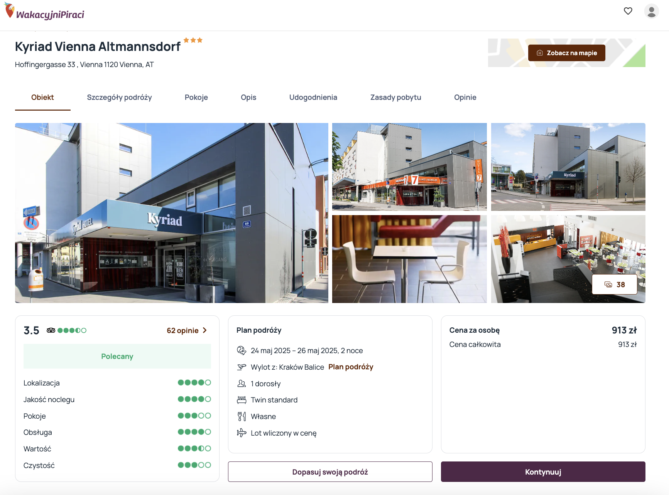View the Zasady pobytu tab
The width and height of the screenshot is (669, 495).
[395, 98]
